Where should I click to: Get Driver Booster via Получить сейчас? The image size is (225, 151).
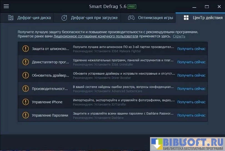point(191,75)
